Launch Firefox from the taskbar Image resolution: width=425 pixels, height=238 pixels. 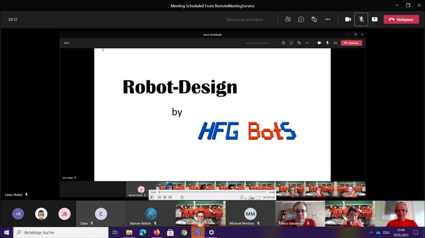[156, 232]
